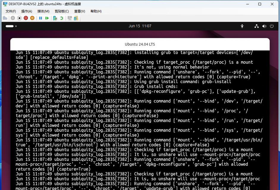The image size is (280, 190).
Task: Click the "target/proc'] with allowed return codes" line
Action: point(87,115)
